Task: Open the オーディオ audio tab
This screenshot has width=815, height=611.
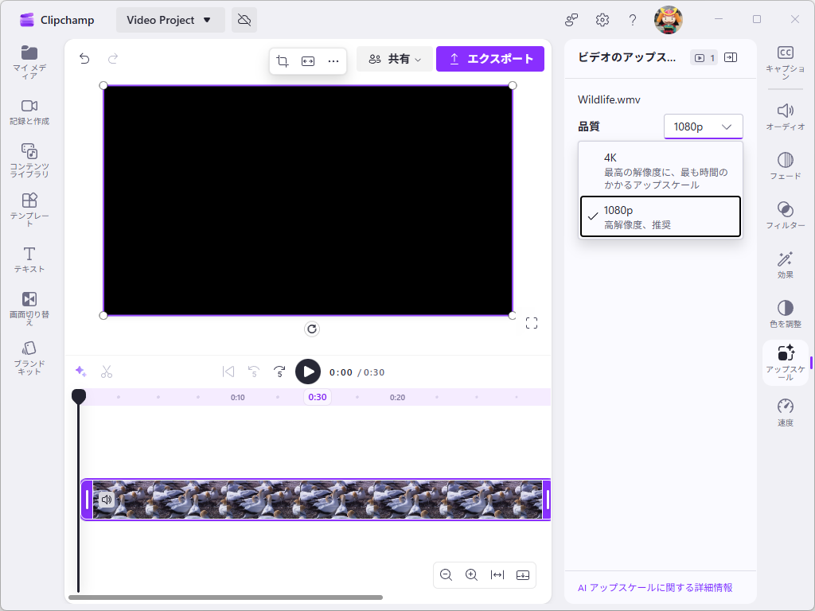Action: 786,117
